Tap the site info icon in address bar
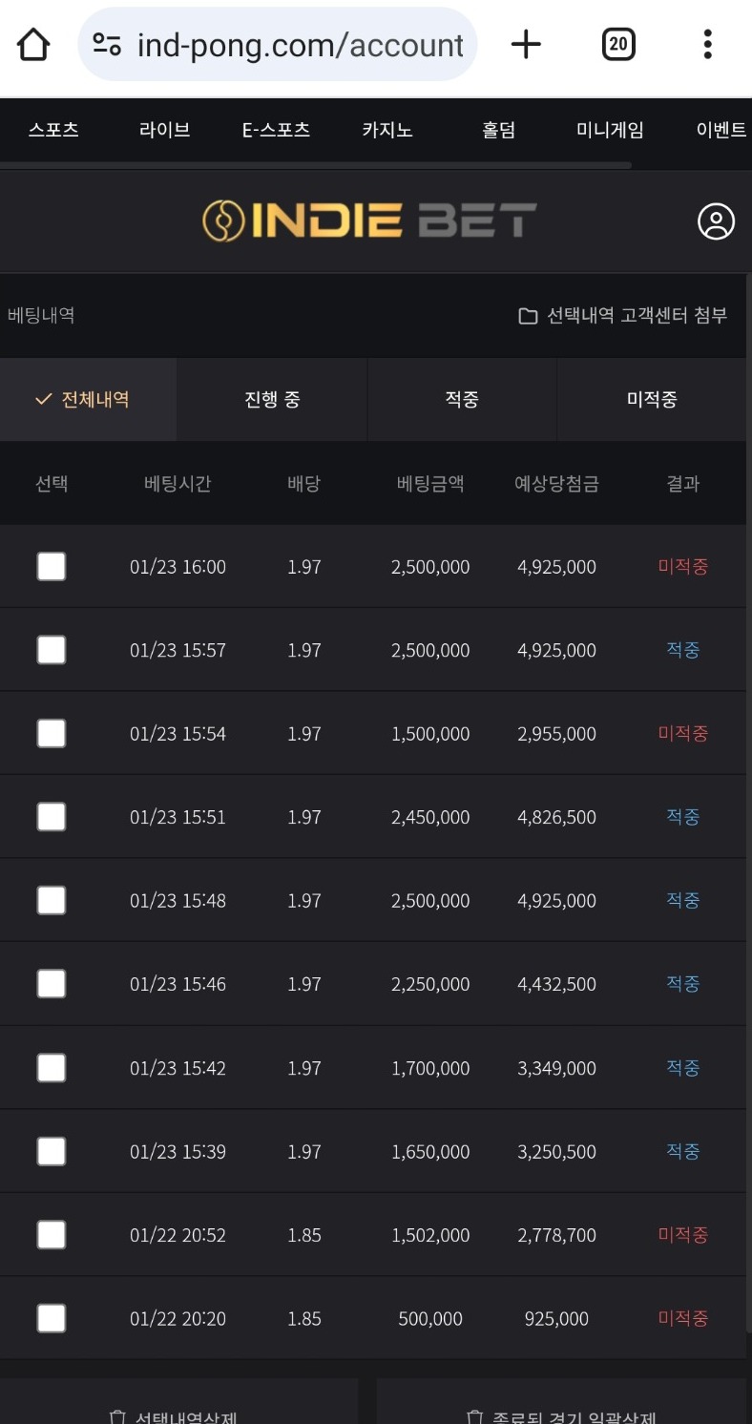752x1424 pixels. pyautogui.click(x=107, y=44)
